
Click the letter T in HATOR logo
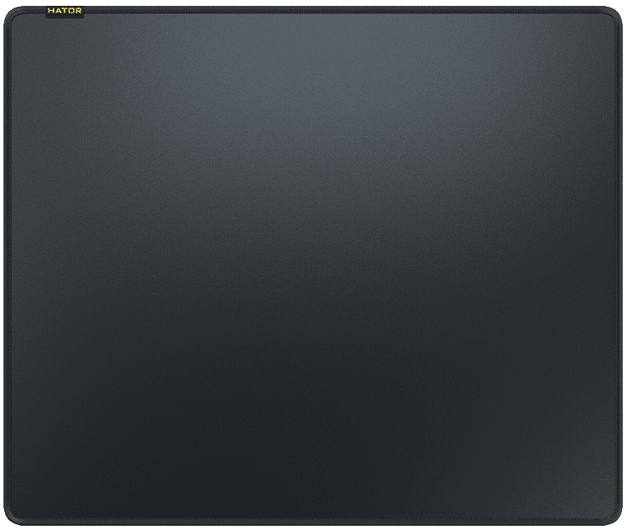64,11
